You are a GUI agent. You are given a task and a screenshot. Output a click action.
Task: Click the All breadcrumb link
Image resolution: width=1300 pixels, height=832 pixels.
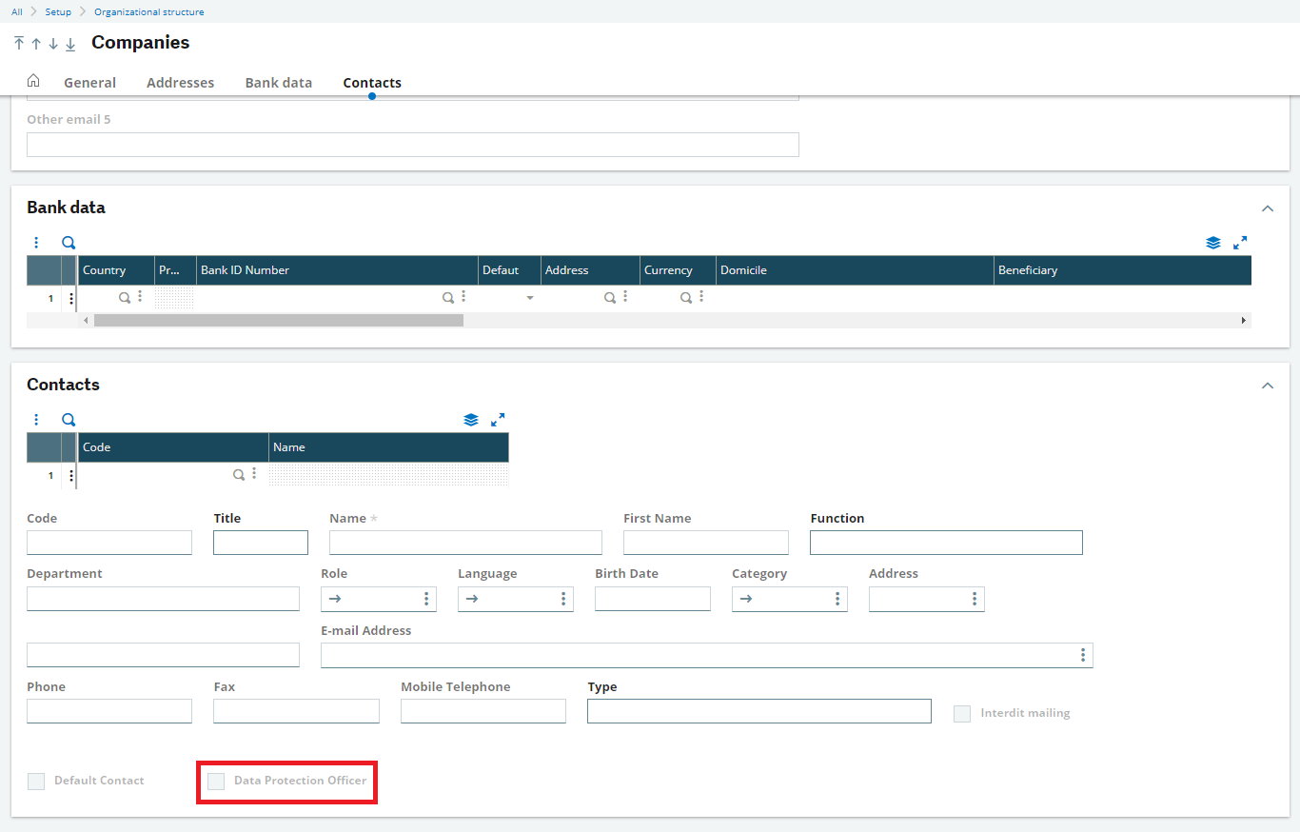[17, 11]
